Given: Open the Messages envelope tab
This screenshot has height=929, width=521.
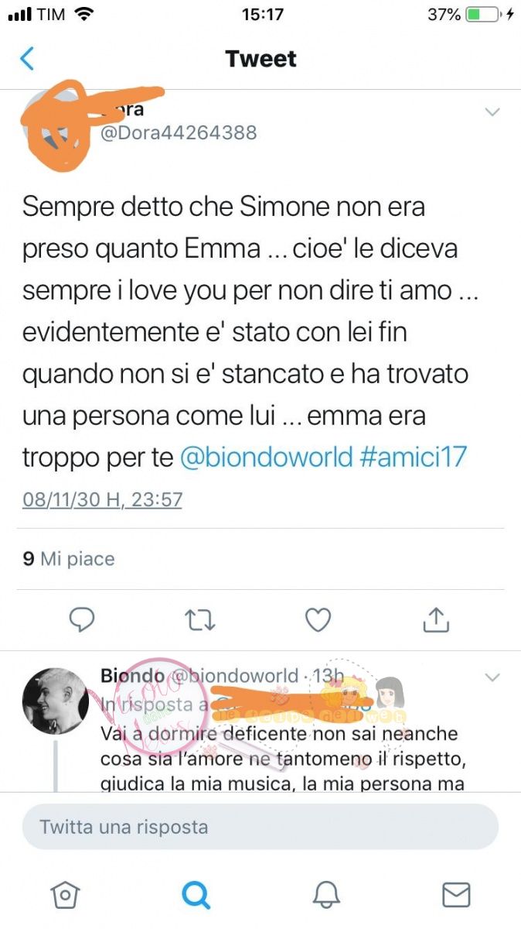Looking at the screenshot, I should click(456, 894).
